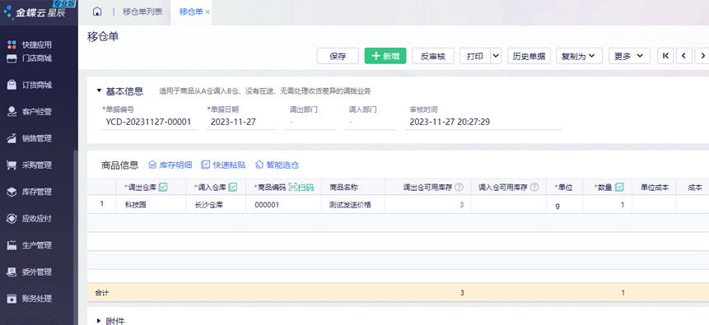Click help icon beside 调入仓可用库存
The height and width of the screenshot is (325, 709).
click(x=534, y=187)
